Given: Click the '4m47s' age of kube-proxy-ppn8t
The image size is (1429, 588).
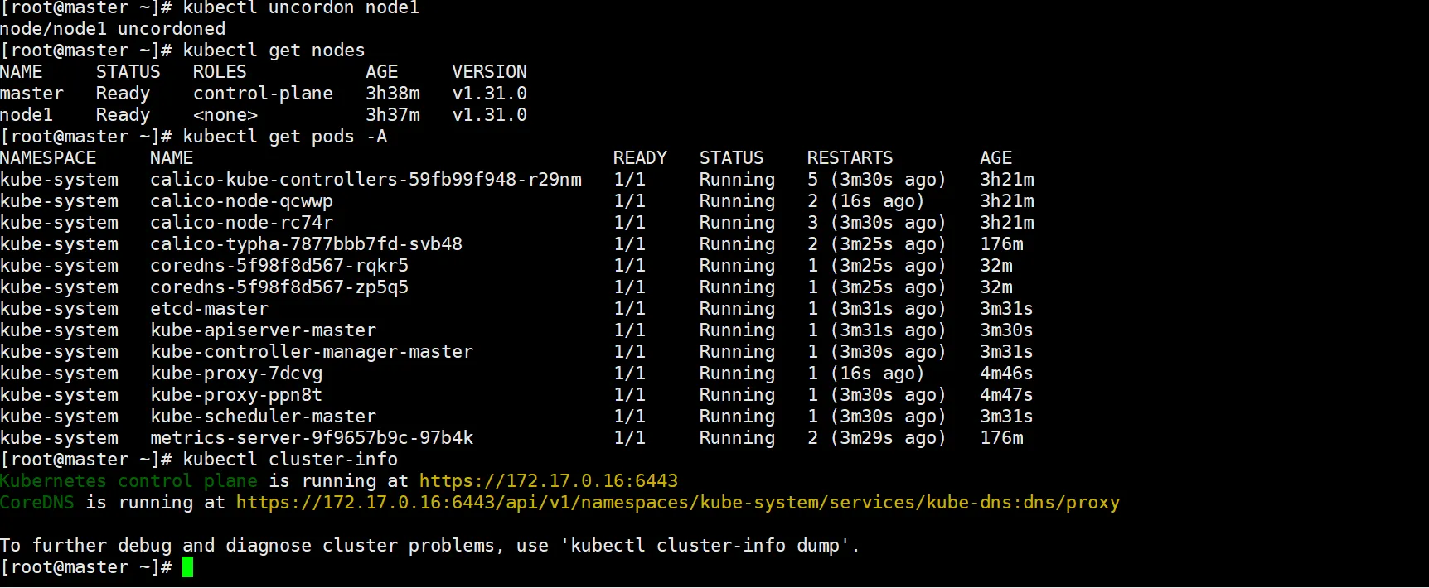Looking at the screenshot, I should (x=1006, y=395).
